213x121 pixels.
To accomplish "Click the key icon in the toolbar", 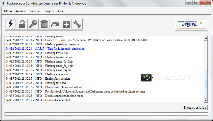I will (33, 24).
